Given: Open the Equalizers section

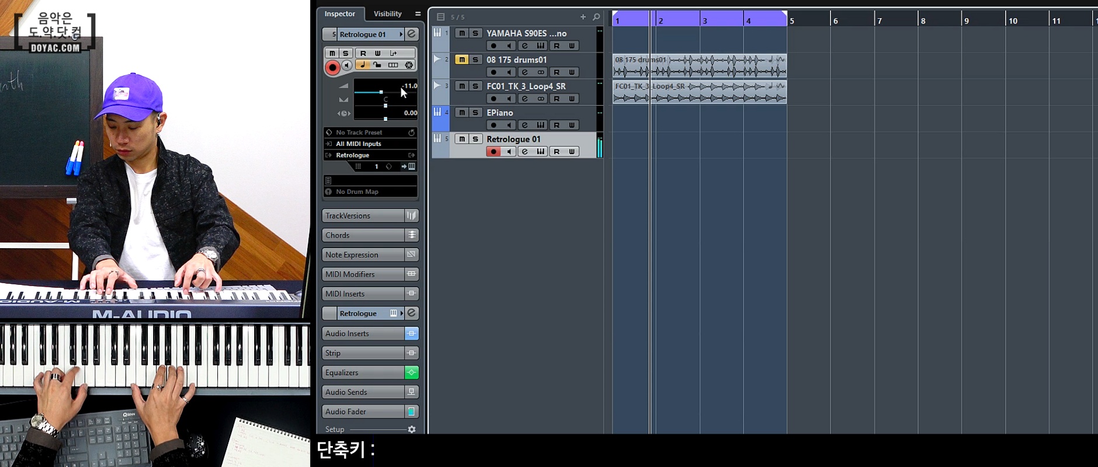Looking at the screenshot, I should pyautogui.click(x=363, y=372).
